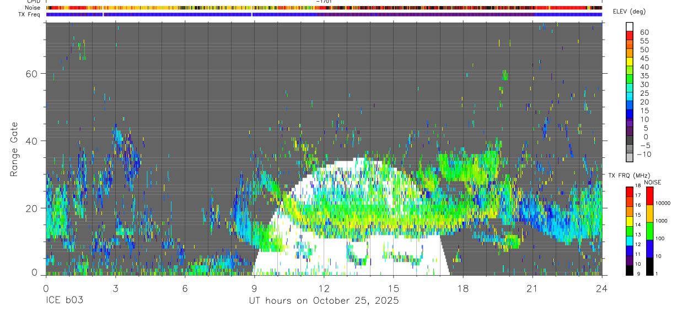
Task: Click the 'TX FRQ (MHz)' legend title
Action: coord(629,175)
